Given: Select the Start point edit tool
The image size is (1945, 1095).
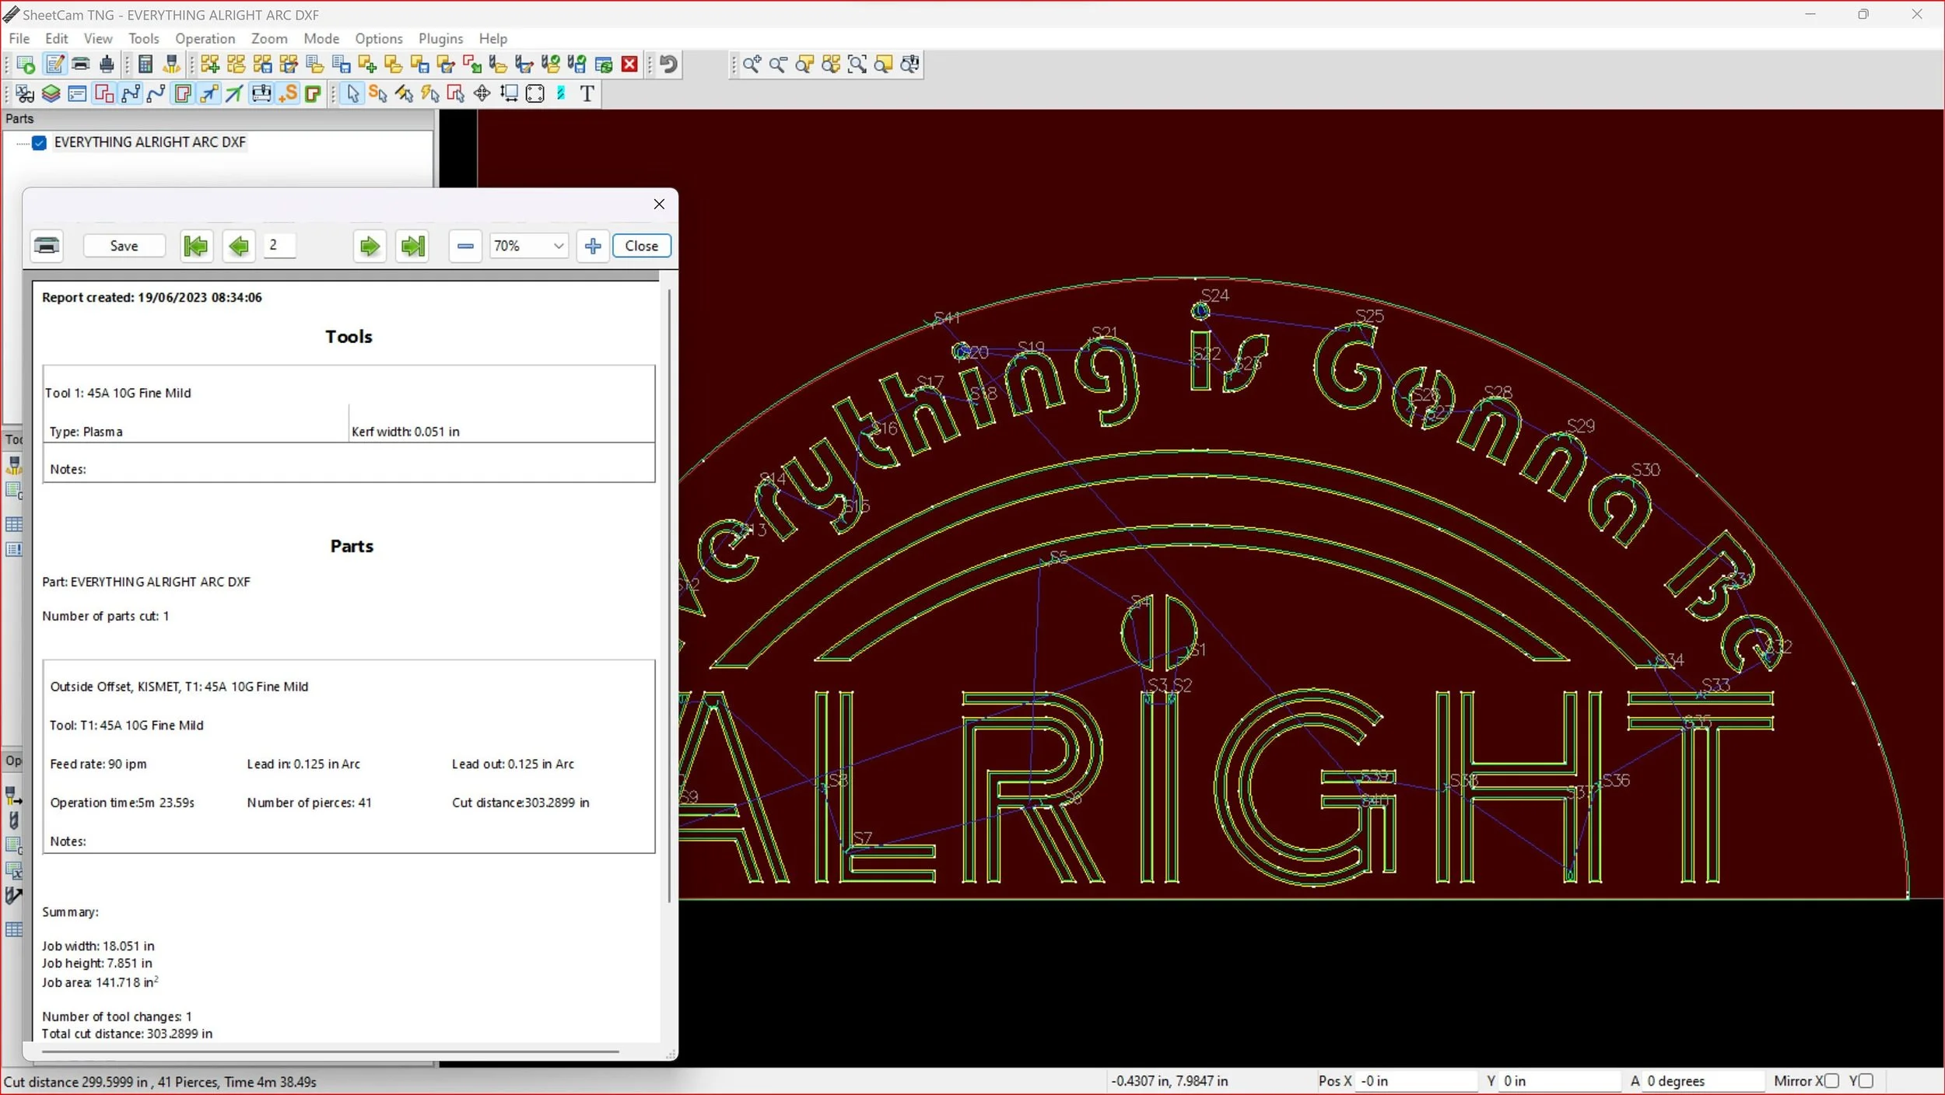Looking at the screenshot, I should tap(378, 94).
